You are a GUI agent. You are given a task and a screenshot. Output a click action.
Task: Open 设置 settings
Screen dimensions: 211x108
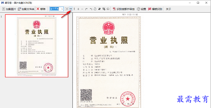(142, 9)
